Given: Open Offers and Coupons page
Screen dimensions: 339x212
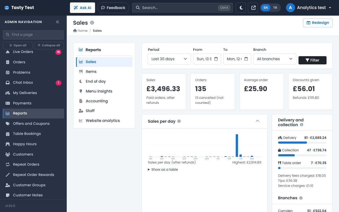Looking at the screenshot, I should click(33, 123).
